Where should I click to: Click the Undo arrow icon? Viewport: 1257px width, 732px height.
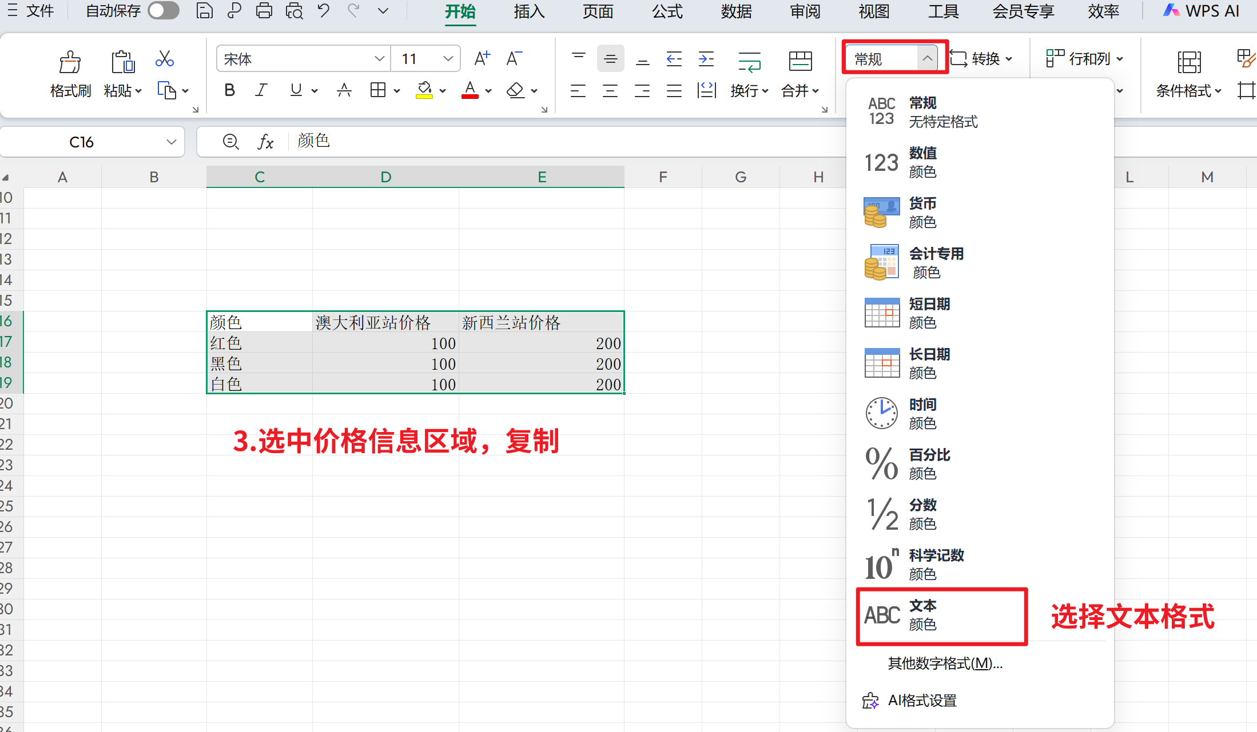tap(324, 11)
